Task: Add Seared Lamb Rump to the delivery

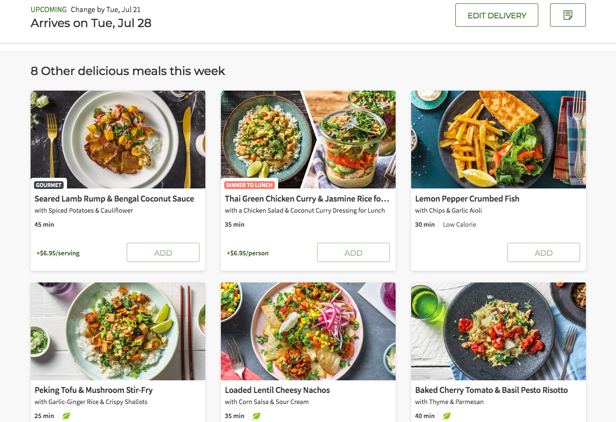Action: [163, 252]
